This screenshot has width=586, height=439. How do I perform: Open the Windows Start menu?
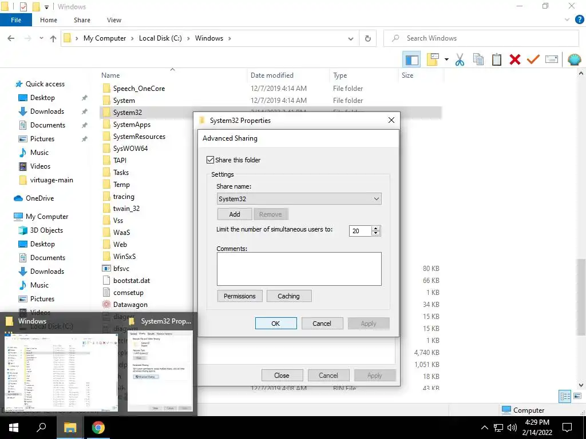(x=14, y=428)
